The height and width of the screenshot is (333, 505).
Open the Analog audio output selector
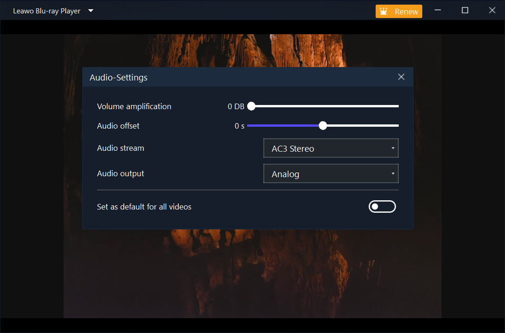coord(331,173)
